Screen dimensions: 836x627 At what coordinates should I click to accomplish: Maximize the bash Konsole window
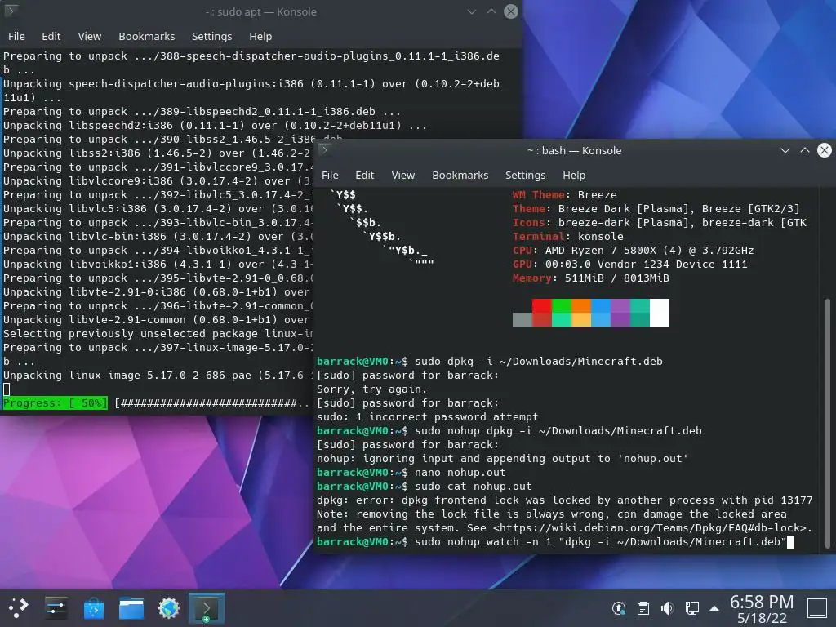pos(804,150)
